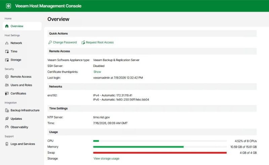Click the Veeam gear logo icon in header

point(8,6)
